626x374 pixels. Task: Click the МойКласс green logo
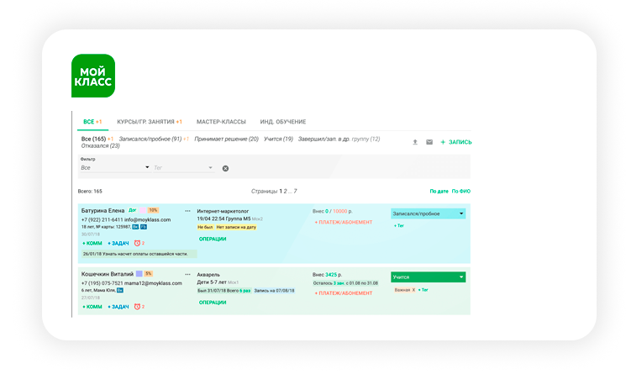pyautogui.click(x=93, y=76)
